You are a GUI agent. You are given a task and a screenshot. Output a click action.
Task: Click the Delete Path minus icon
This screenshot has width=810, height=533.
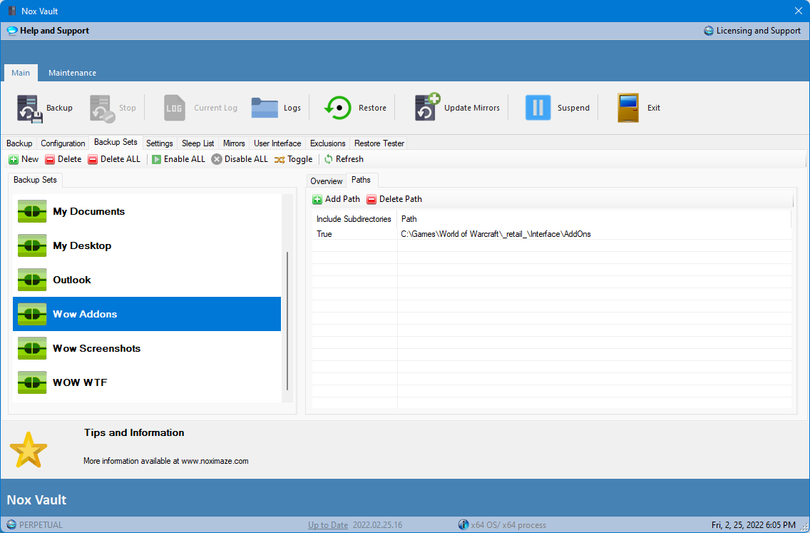[x=371, y=199]
